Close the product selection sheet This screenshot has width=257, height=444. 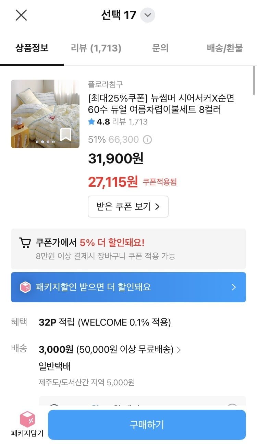[x=21, y=15]
